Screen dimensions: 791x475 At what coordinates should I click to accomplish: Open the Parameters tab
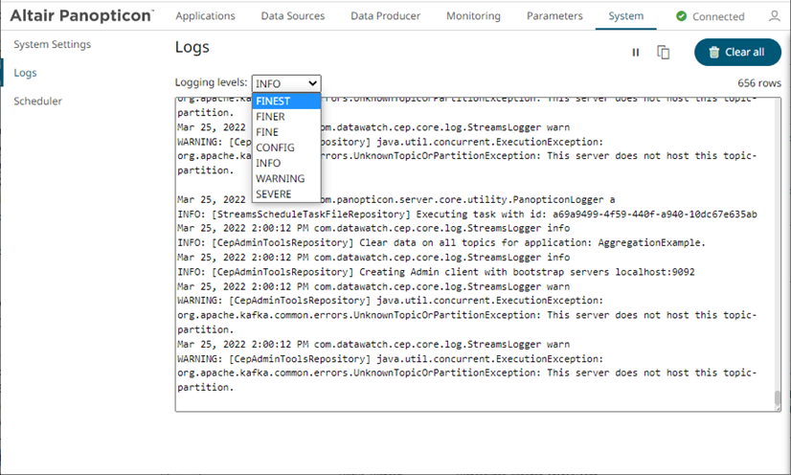tap(554, 16)
